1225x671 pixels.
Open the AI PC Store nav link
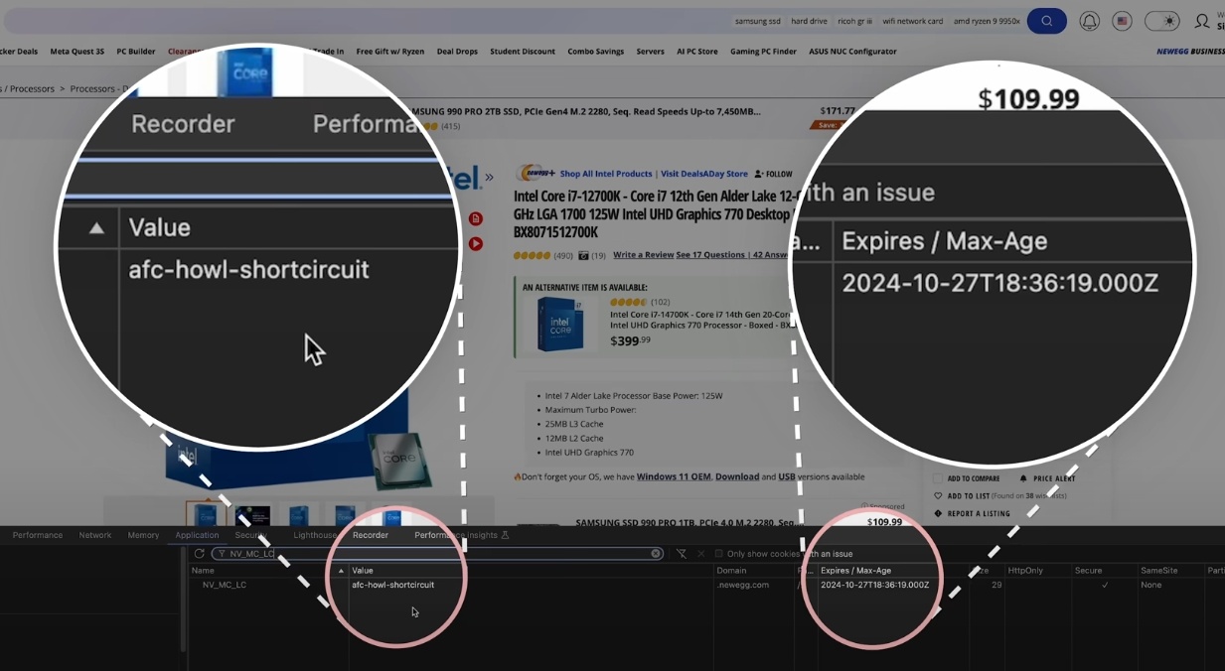click(697, 52)
